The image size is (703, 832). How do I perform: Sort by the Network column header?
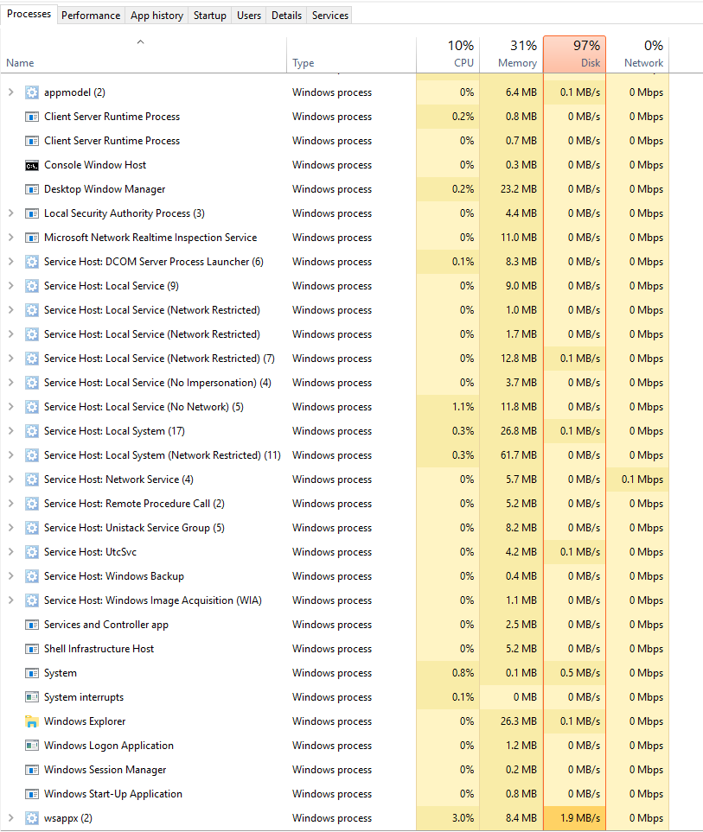pos(637,54)
